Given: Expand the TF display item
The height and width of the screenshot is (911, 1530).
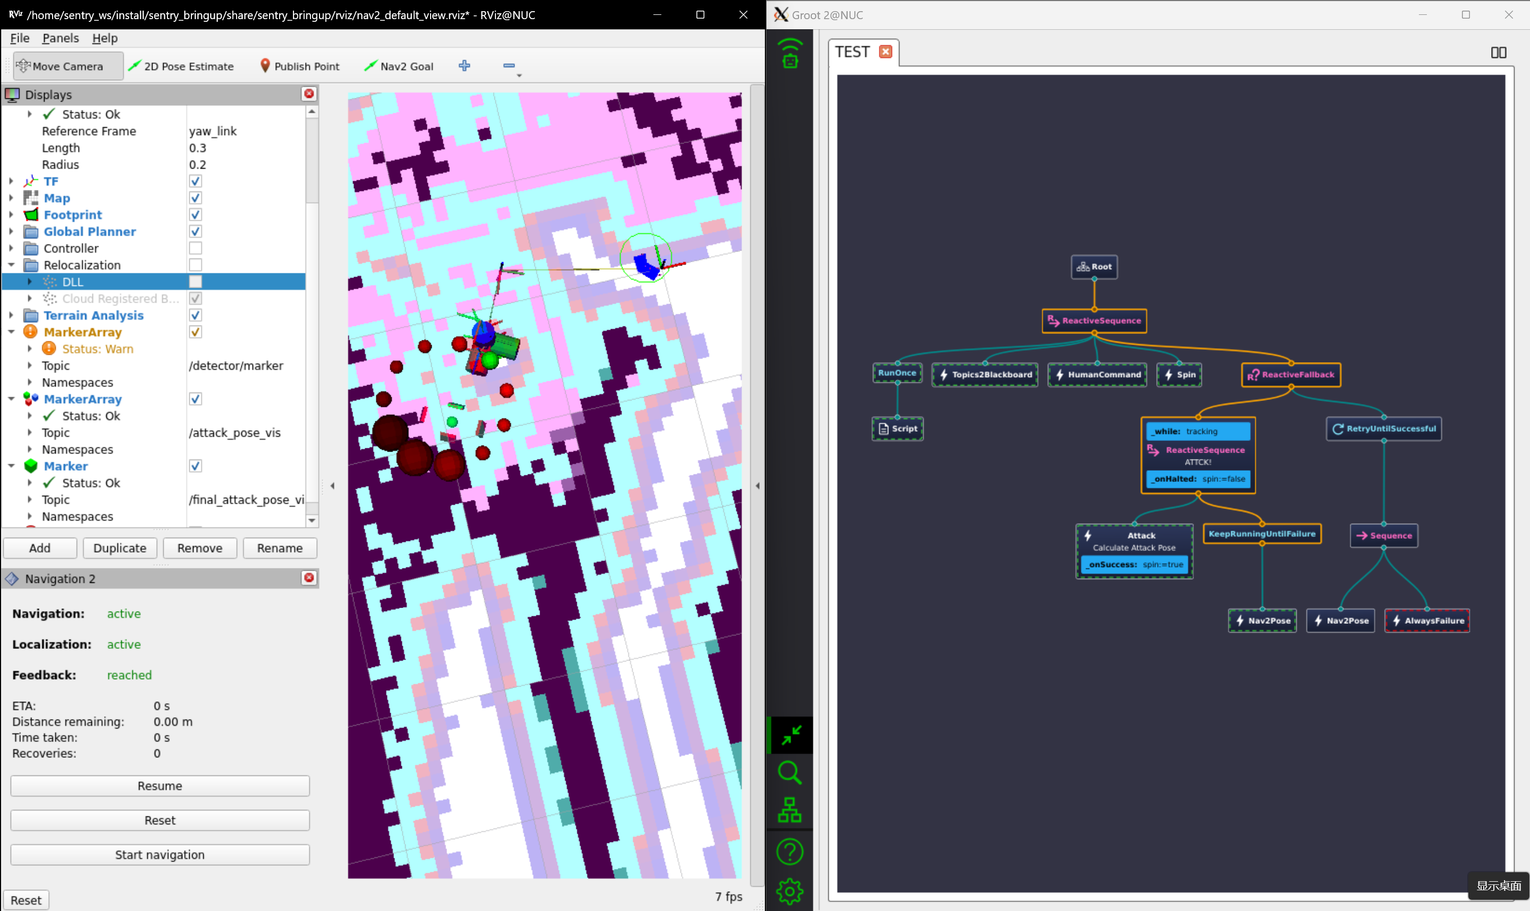Looking at the screenshot, I should point(11,181).
